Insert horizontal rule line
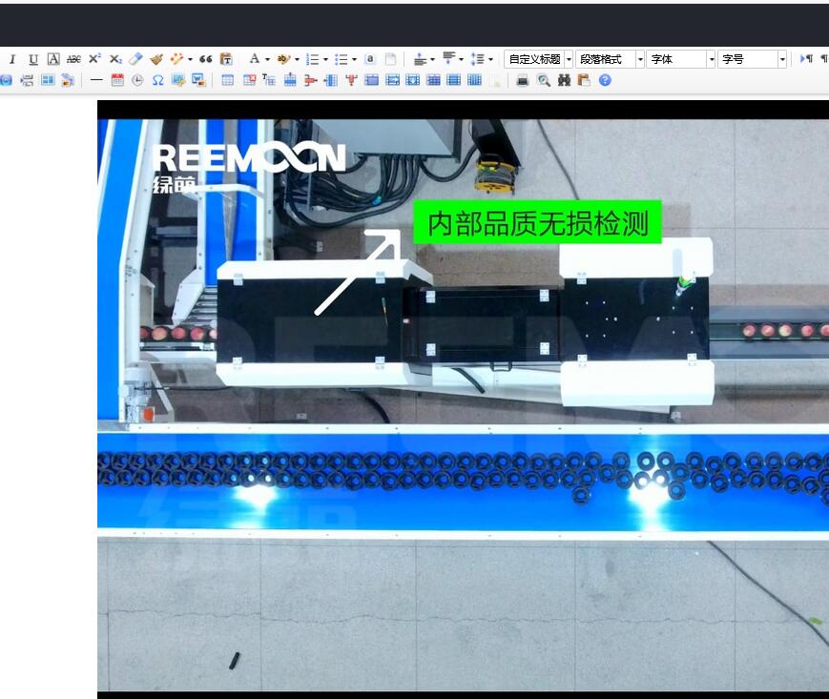The image size is (829, 699). coord(96,80)
